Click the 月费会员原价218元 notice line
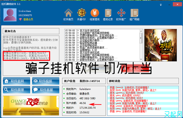The image size is (183, 118). [25, 53]
